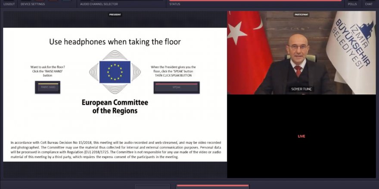
Task: Select the PARTICIPANT panel label
Action: (x=301, y=15)
